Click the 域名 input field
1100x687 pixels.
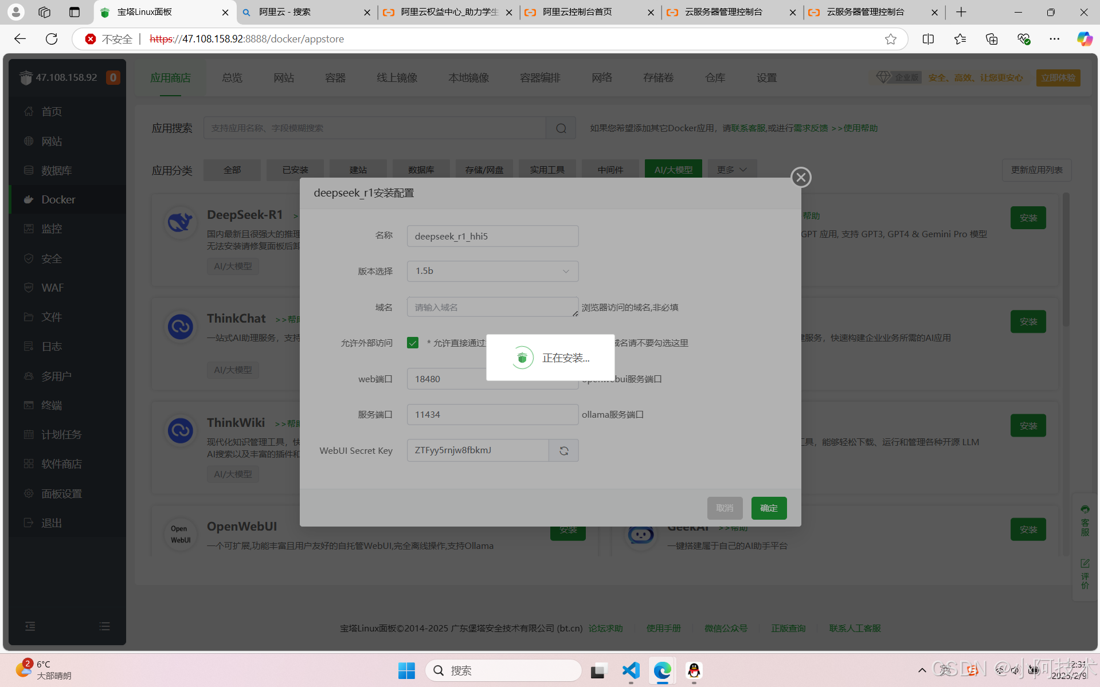coord(492,307)
